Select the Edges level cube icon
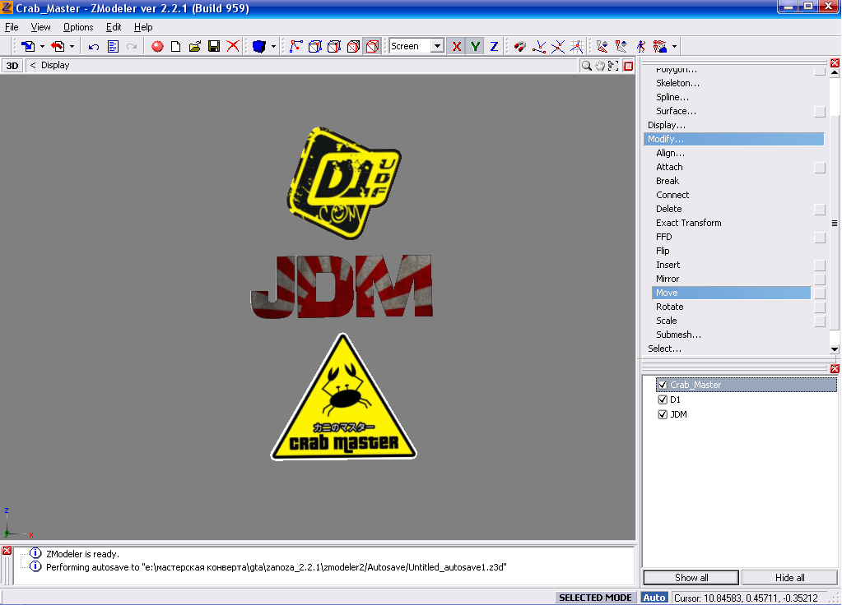This screenshot has height=605, width=842. coord(315,47)
